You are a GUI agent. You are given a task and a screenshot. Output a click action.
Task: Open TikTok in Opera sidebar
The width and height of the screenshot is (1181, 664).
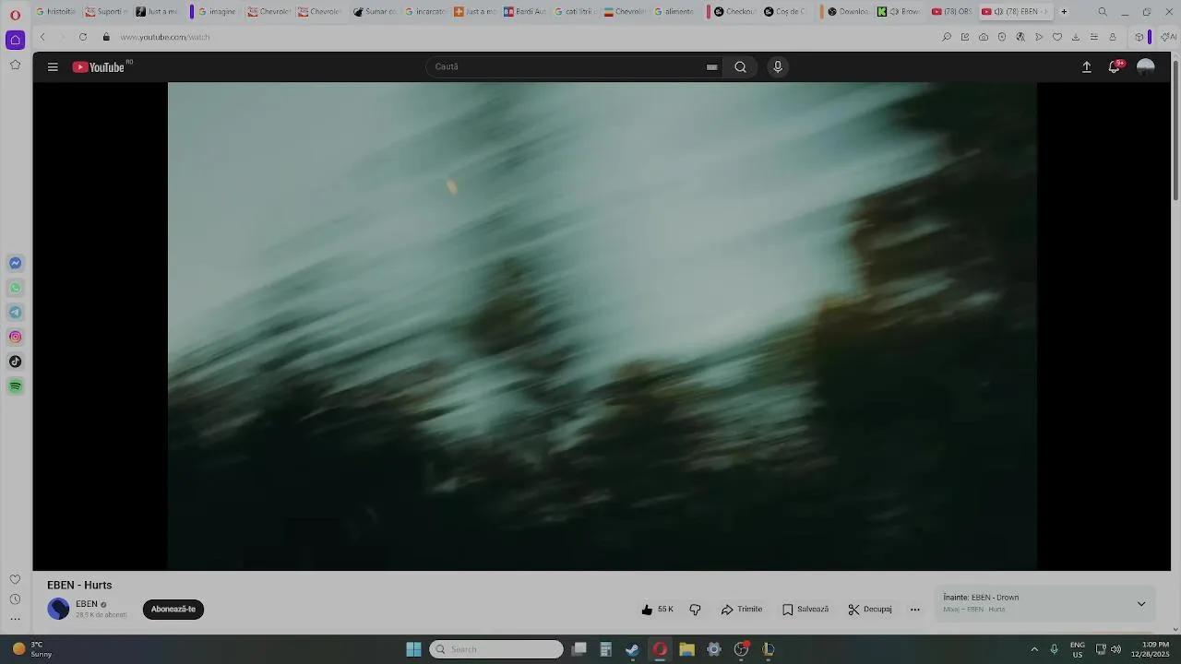coord(16,362)
